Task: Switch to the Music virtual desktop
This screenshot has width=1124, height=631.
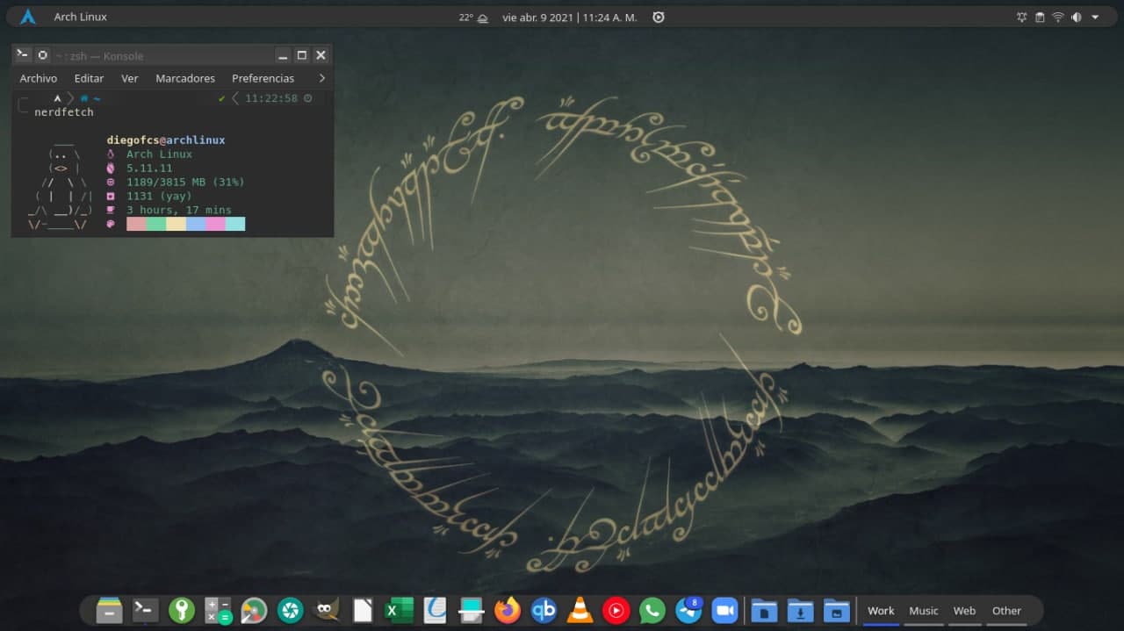Action: [x=923, y=611]
